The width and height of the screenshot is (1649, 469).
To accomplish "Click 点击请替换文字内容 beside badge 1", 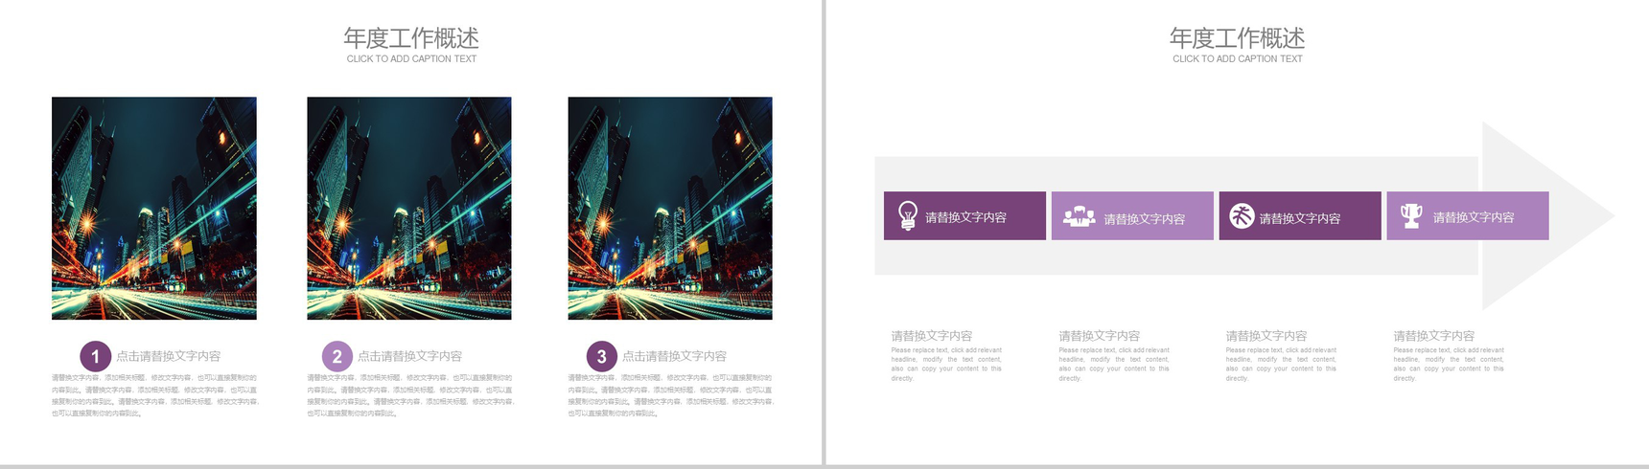I will point(169,356).
